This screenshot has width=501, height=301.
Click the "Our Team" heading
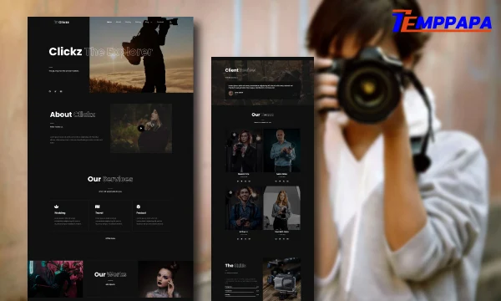(x=262, y=115)
